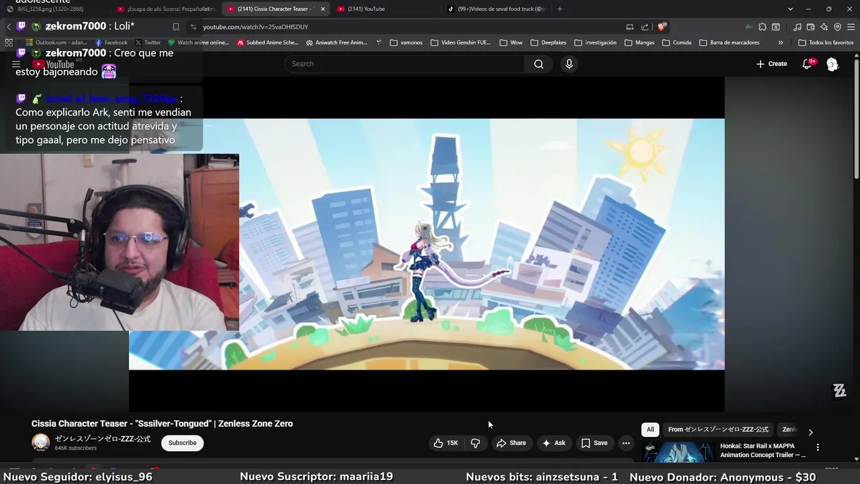Show more bookmarks chevron
This screenshot has height=484, width=860.
780,42
